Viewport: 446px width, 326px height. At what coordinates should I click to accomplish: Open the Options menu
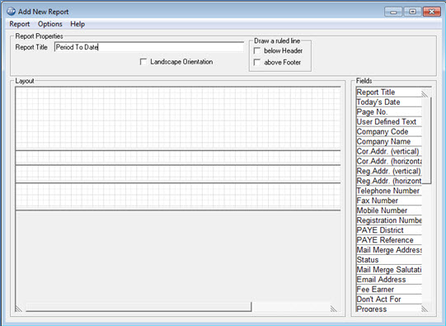(x=50, y=24)
